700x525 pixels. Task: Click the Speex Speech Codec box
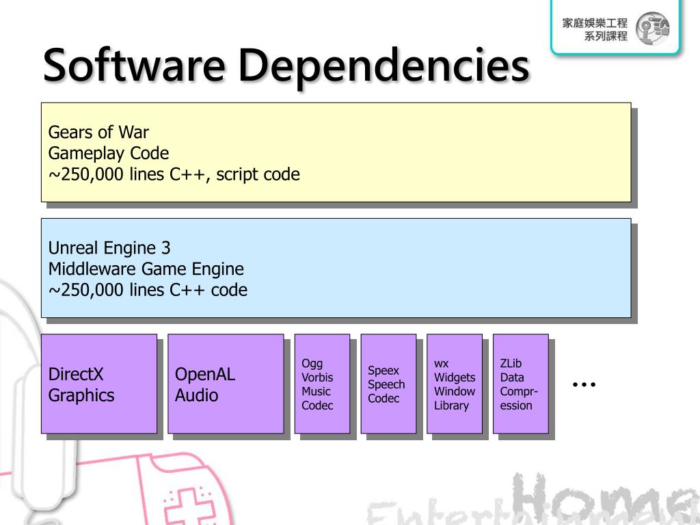click(388, 384)
